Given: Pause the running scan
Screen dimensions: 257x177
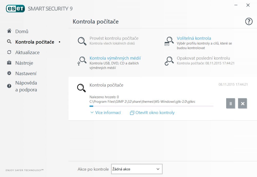Looking at the screenshot, I should 231,103.
